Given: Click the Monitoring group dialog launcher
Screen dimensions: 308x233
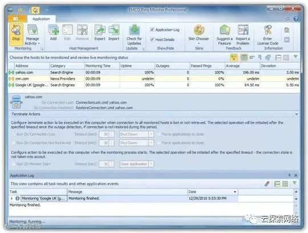Looking at the screenshot, I should [42, 48].
